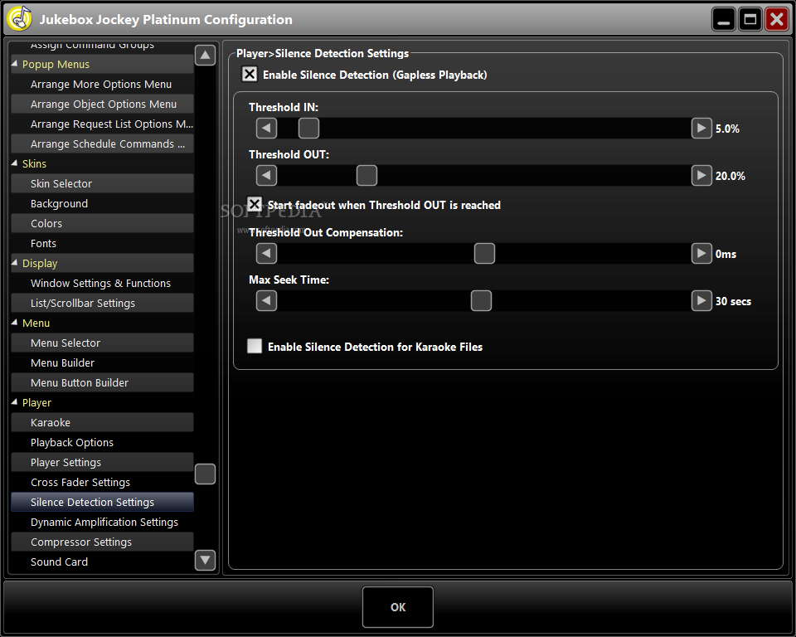Minimize the configuration window
Viewport: 796px width, 637px height.
coord(724,19)
